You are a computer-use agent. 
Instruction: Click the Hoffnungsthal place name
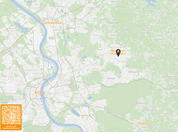click(150, 110)
